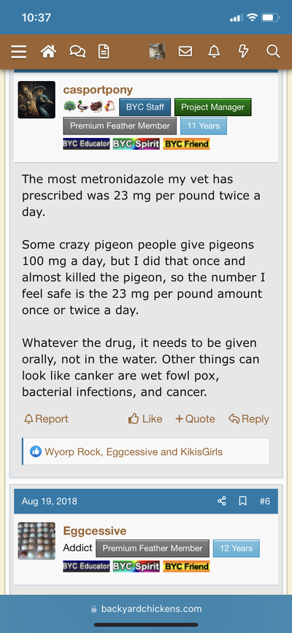Open Eggcessive's profile name link
This screenshot has height=633, width=292.
[95, 531]
